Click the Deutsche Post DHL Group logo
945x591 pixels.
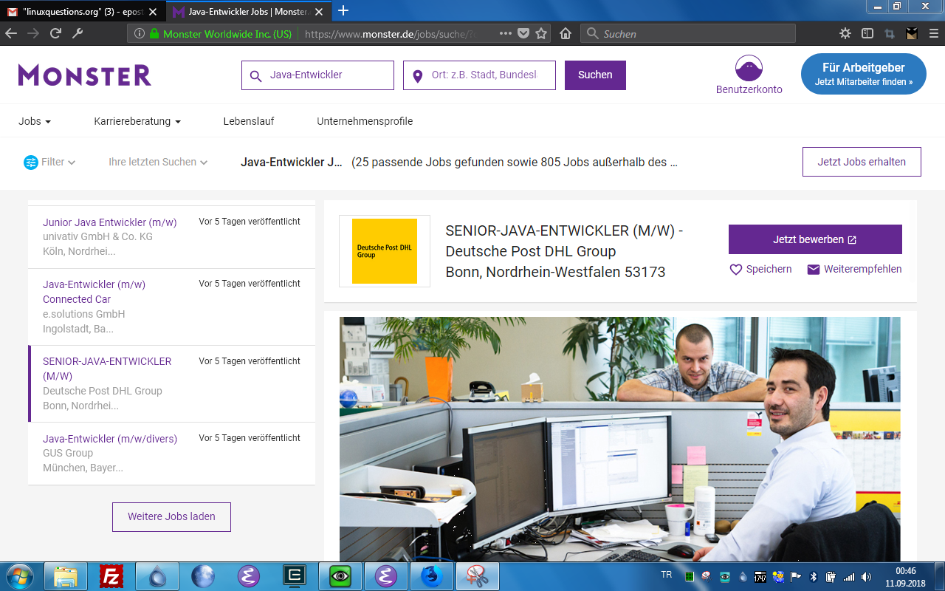point(384,251)
